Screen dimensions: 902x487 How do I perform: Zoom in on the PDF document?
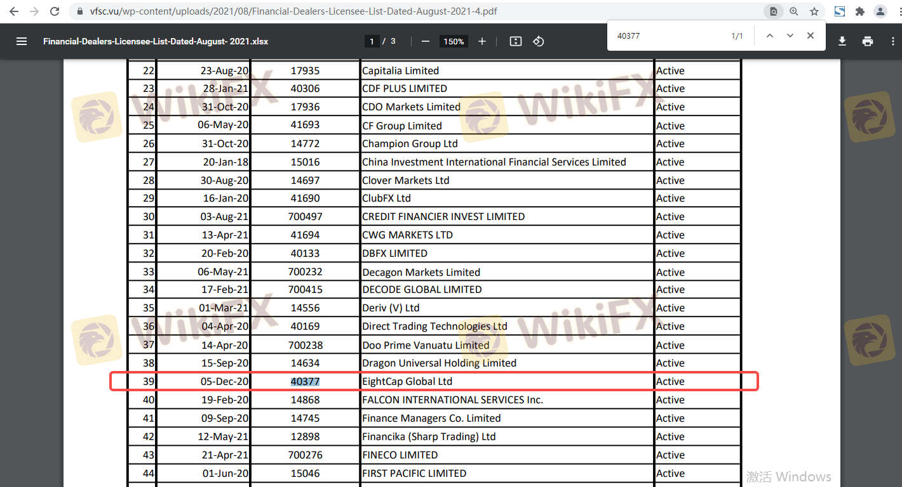point(482,41)
